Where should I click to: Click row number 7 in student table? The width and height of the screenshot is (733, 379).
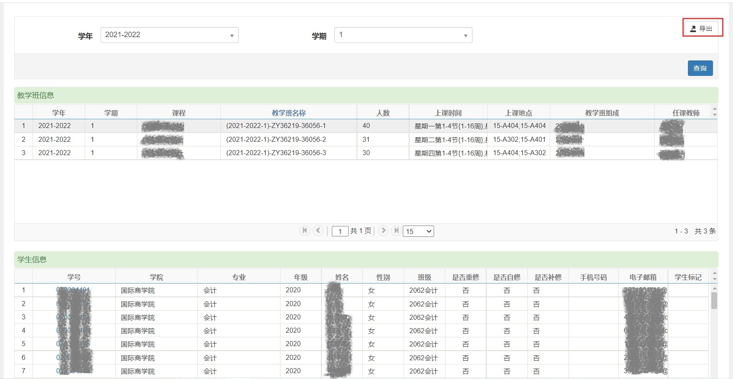click(23, 371)
